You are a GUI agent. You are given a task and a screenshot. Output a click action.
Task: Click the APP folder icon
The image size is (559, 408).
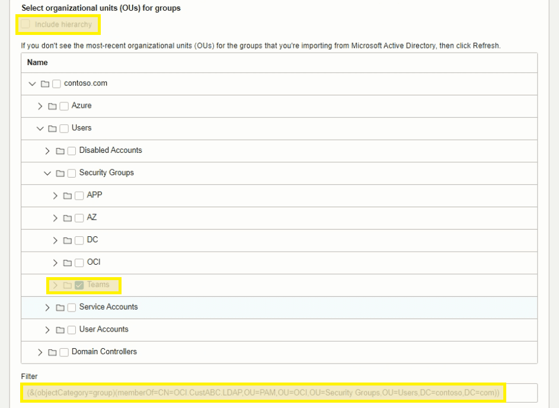66,195
